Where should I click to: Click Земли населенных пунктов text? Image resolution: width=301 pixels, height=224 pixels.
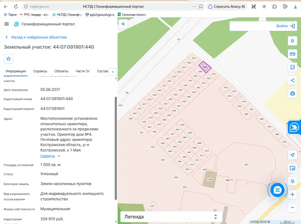coord(66,184)
